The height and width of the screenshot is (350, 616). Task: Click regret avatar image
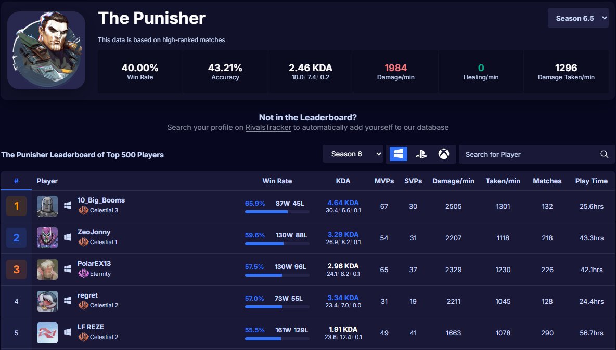47,301
